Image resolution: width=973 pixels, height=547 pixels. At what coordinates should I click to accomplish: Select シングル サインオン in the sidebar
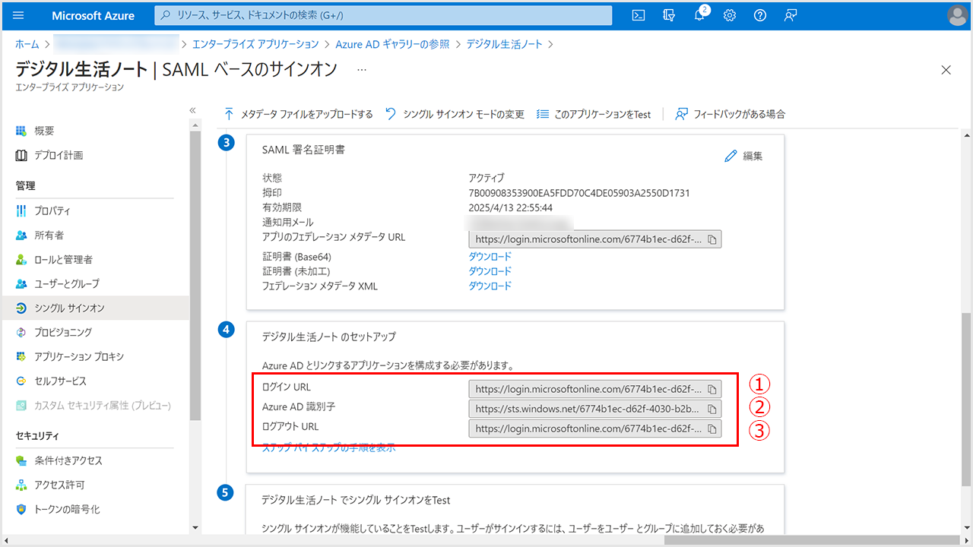click(x=94, y=308)
